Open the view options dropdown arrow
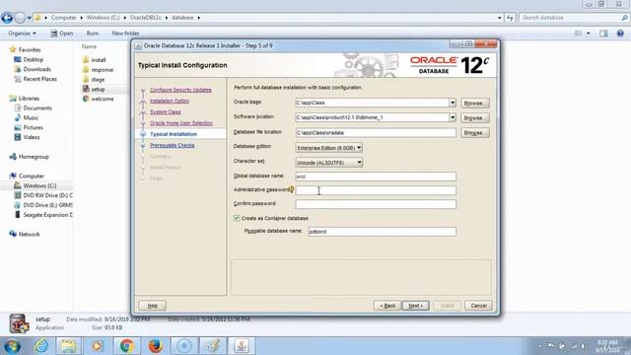The width and height of the screenshot is (631, 355). tap(588, 34)
